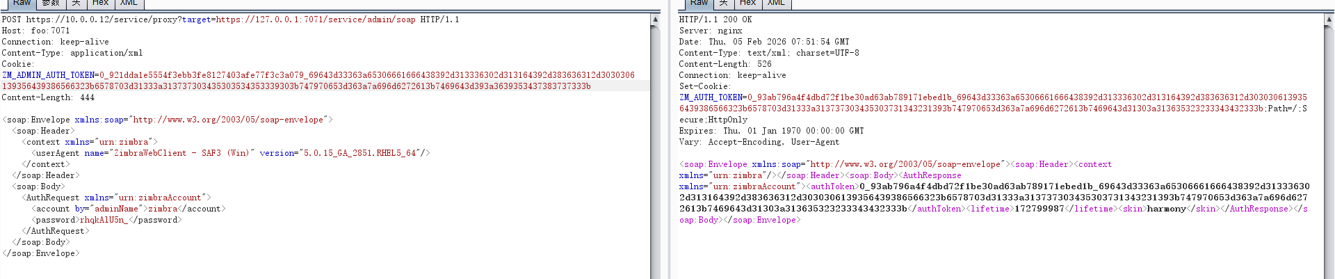
Task: Switch request view to Hex tab
Action: [x=100, y=3]
